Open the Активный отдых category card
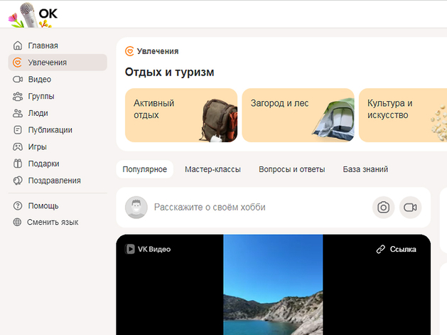Image resolution: width=447 pixels, height=335 pixels. 181,115
